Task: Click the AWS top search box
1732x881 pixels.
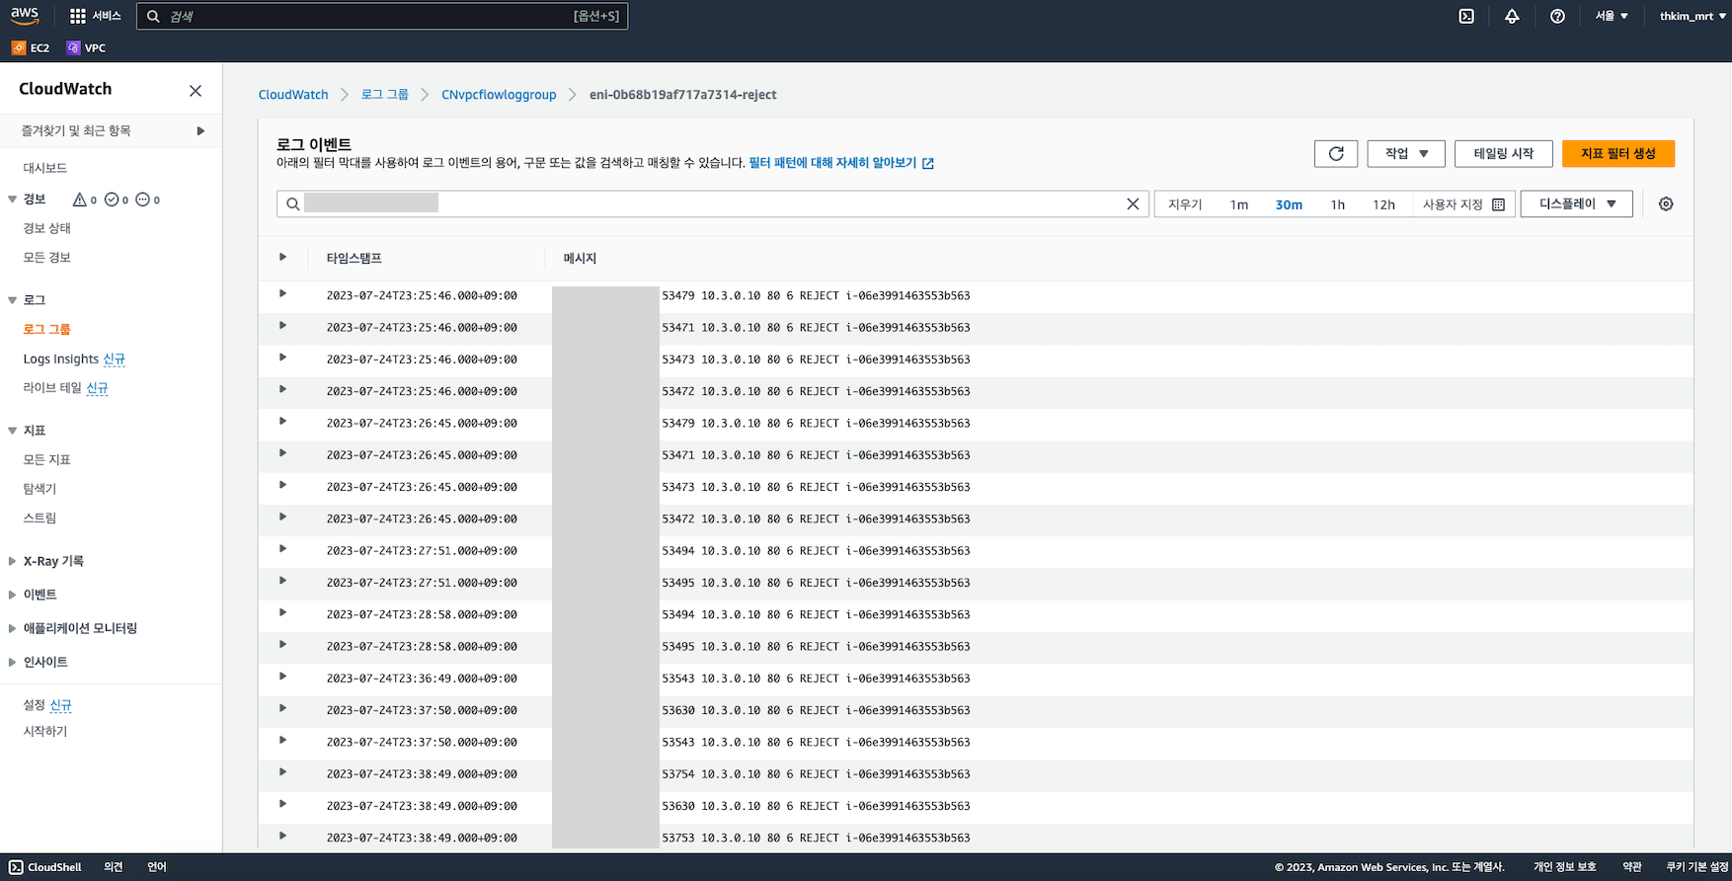Action: (382, 16)
